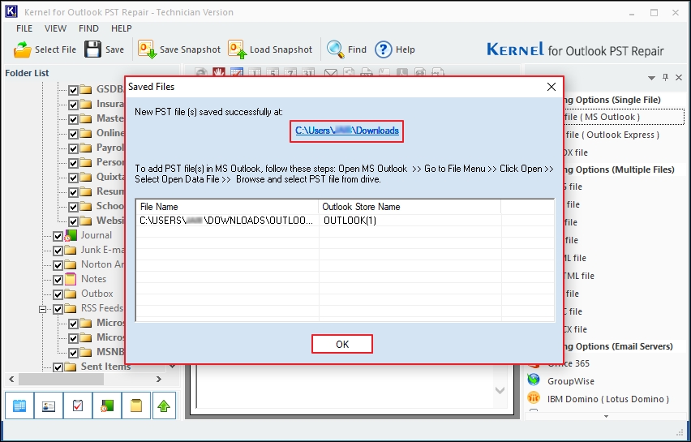This screenshot has height=442, width=691.
Task: Select the Norton folder in tree
Action: click(x=102, y=264)
